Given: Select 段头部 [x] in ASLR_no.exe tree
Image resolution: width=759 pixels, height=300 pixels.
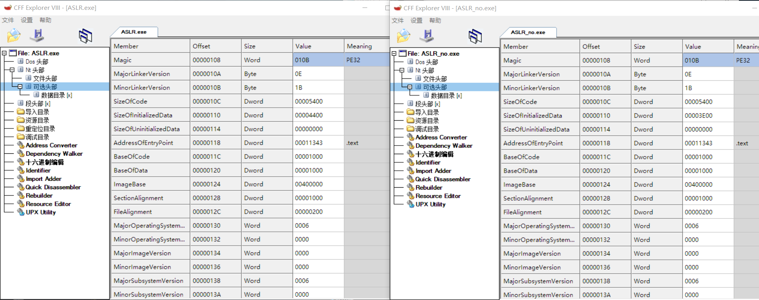Looking at the screenshot, I should 428,104.
